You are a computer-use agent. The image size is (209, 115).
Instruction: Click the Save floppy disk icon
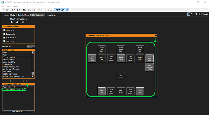14,10
